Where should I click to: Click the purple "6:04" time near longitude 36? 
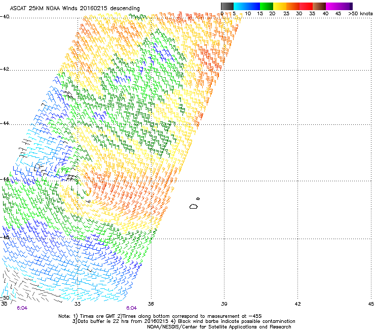click(x=132, y=308)
